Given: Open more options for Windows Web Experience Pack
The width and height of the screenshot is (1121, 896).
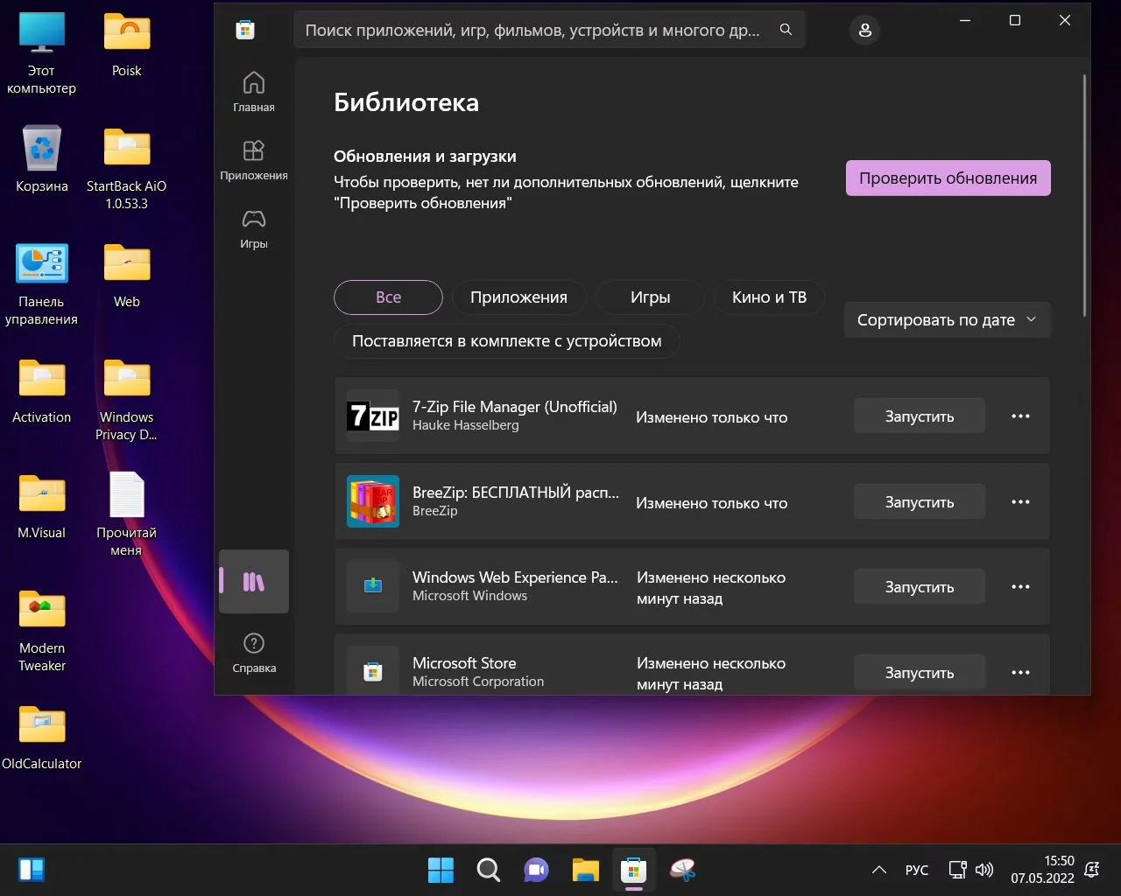Looking at the screenshot, I should [x=1020, y=587].
